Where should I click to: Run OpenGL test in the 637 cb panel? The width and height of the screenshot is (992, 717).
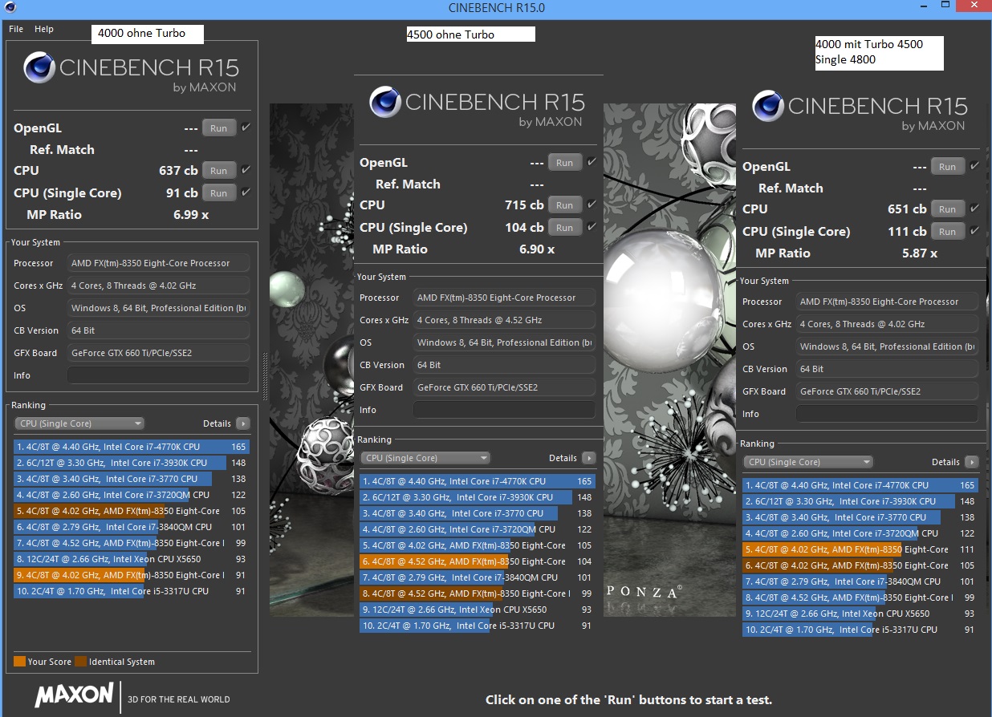tap(219, 128)
